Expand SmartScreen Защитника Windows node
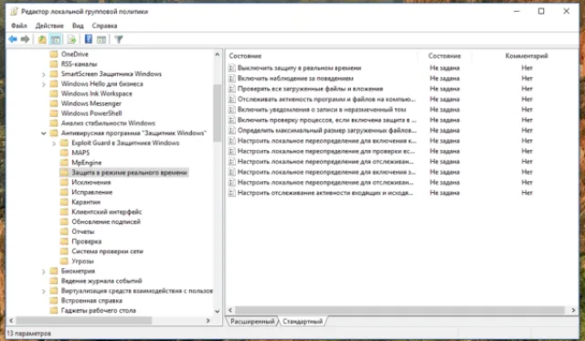The image size is (585, 341). (44, 74)
